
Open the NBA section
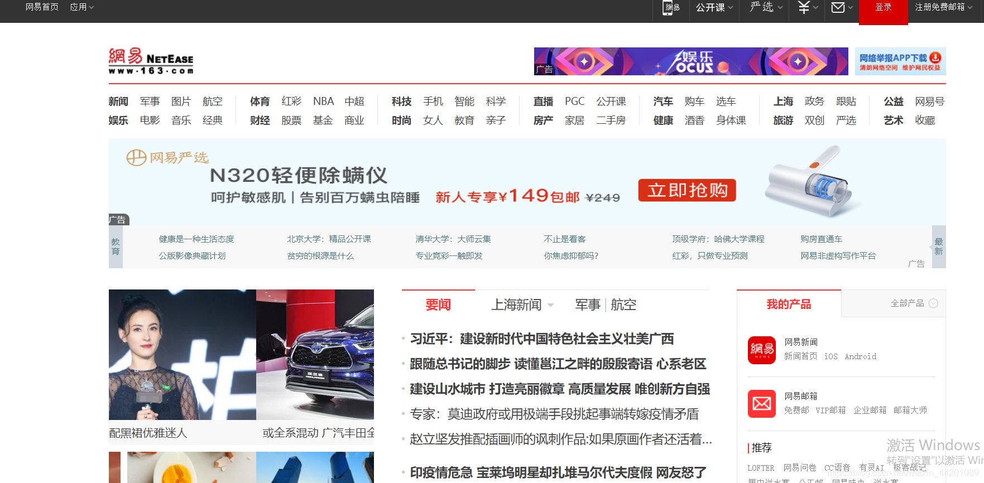click(323, 102)
